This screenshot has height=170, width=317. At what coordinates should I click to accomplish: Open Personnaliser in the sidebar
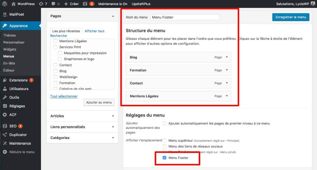pos(14,42)
